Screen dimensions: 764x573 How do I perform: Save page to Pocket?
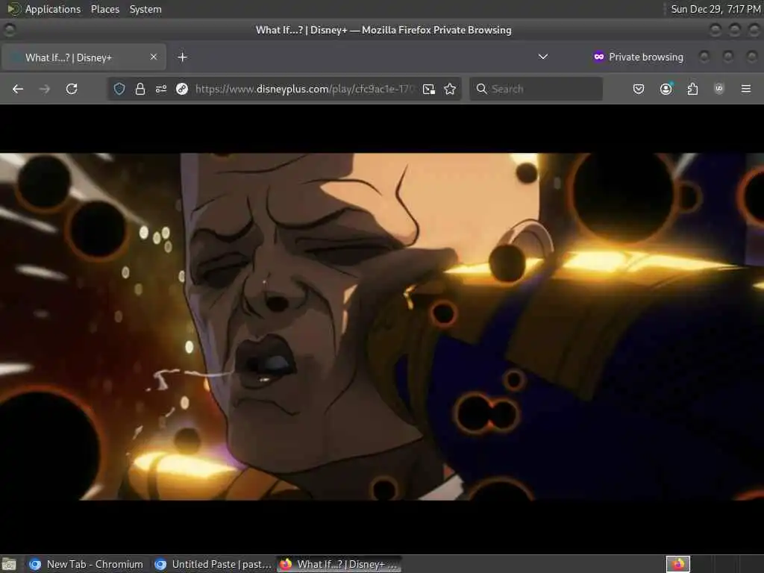[639, 89]
